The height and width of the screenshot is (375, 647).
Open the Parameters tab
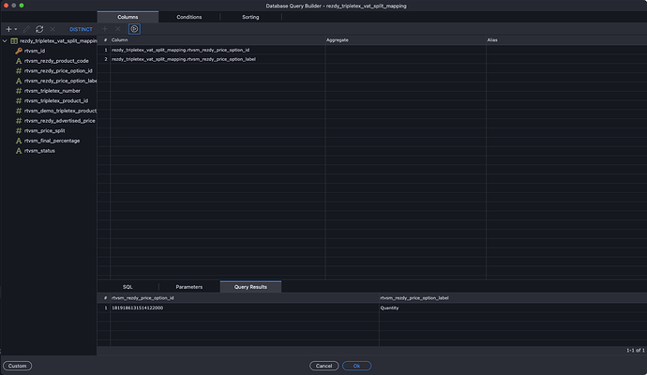click(189, 287)
